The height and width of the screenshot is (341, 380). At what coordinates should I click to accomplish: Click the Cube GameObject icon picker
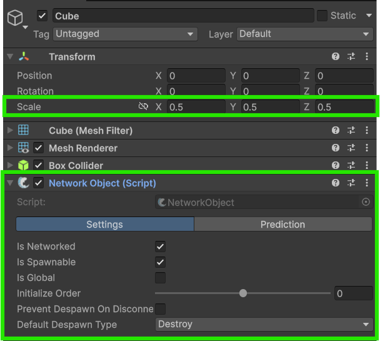17,18
